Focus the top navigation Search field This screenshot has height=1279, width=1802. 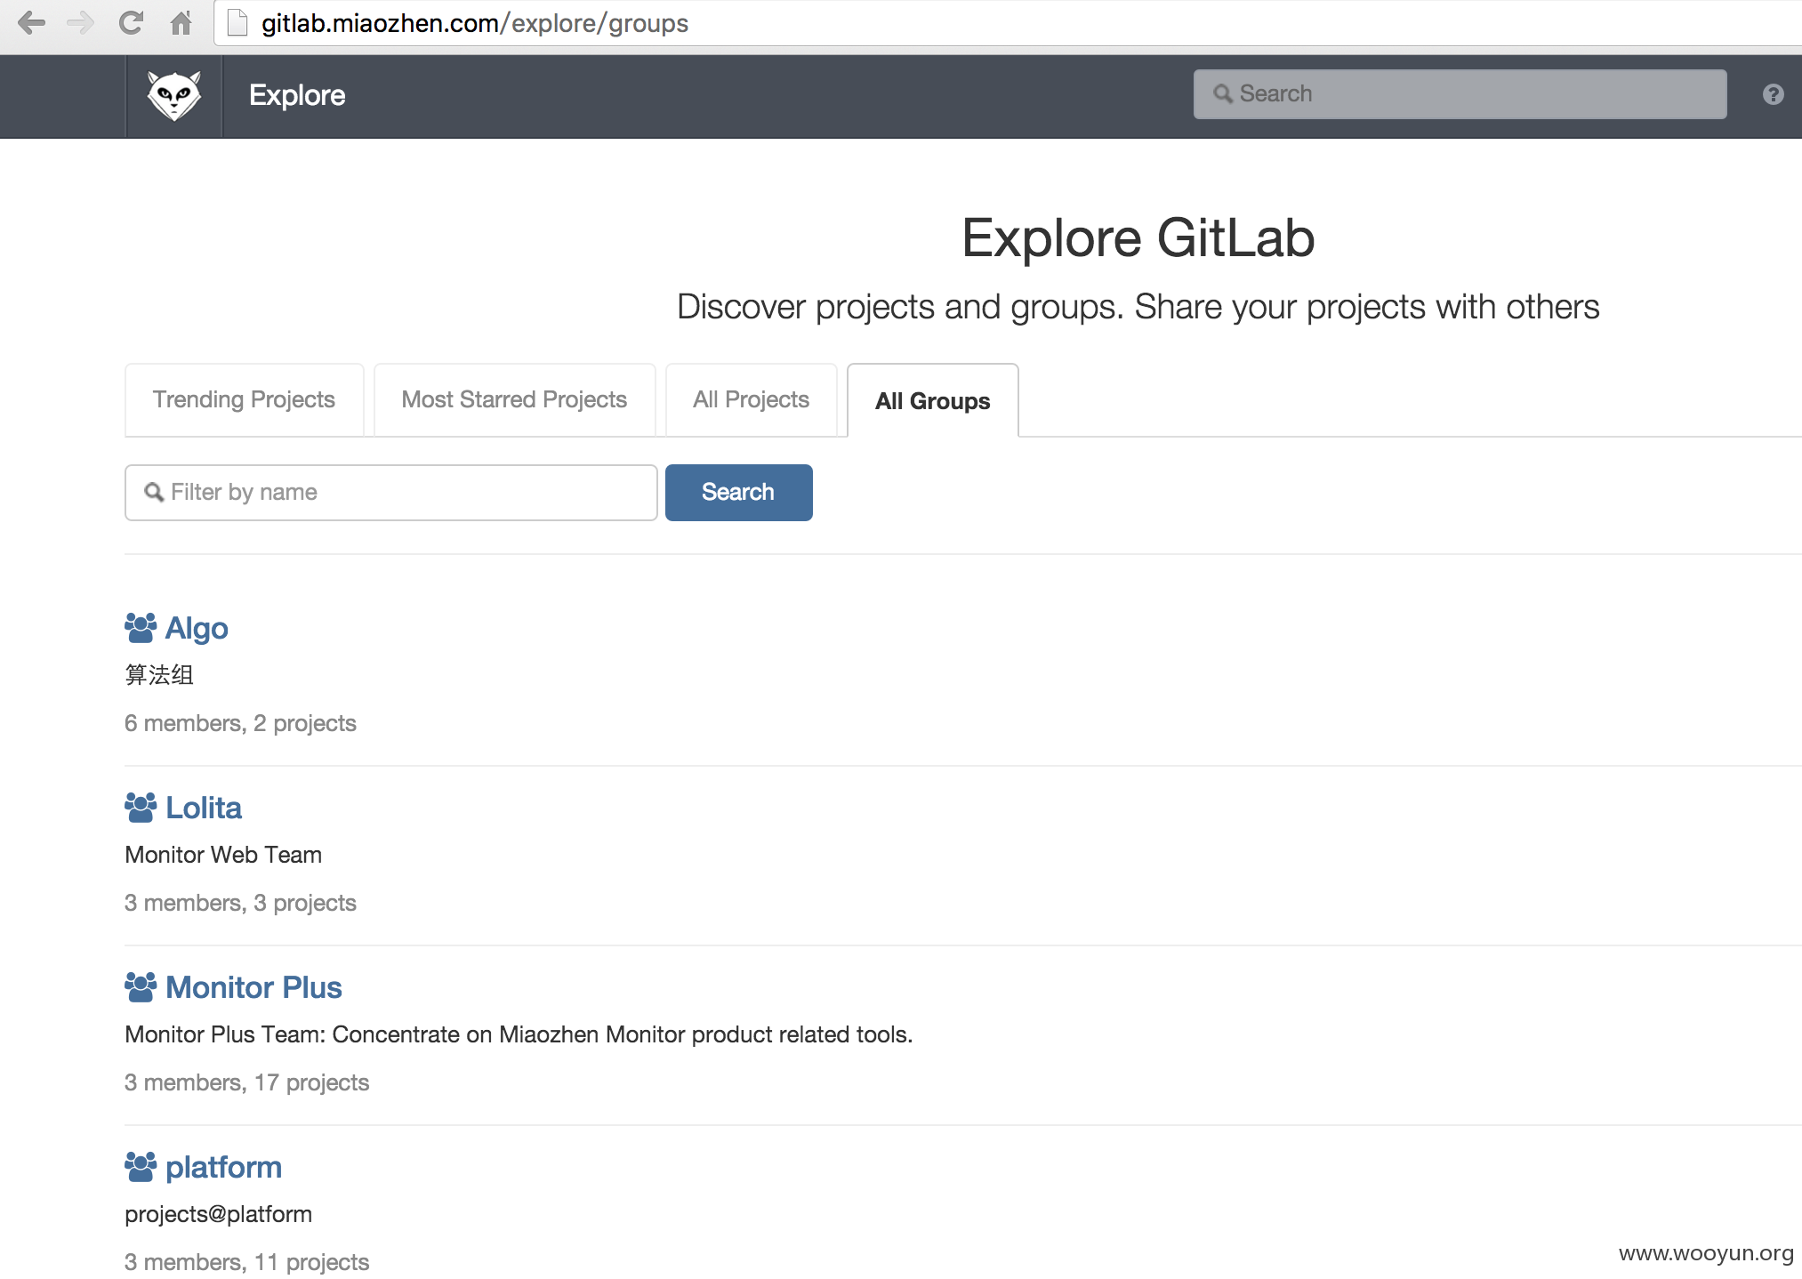pyautogui.click(x=1460, y=93)
